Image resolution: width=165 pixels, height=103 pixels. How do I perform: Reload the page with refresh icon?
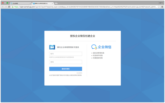tap(9, 7)
